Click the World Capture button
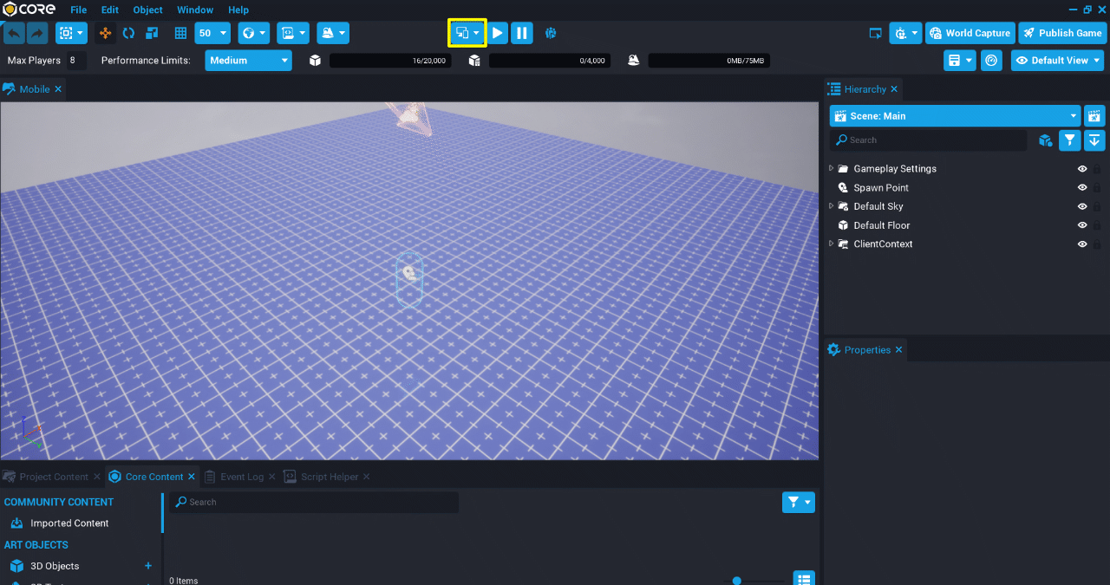 coord(970,33)
